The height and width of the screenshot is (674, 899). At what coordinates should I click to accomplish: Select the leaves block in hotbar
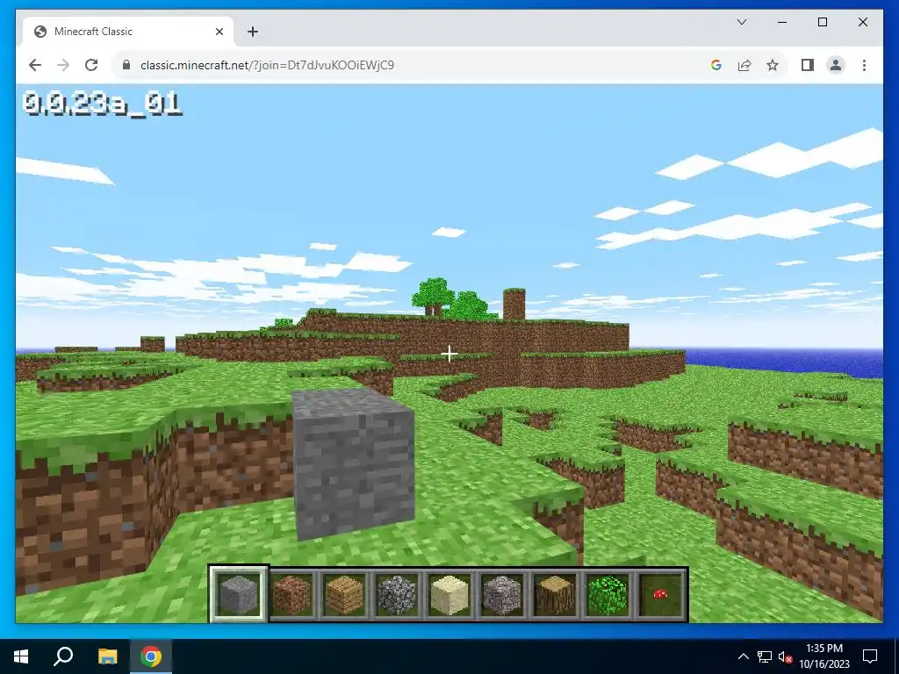[x=608, y=594]
